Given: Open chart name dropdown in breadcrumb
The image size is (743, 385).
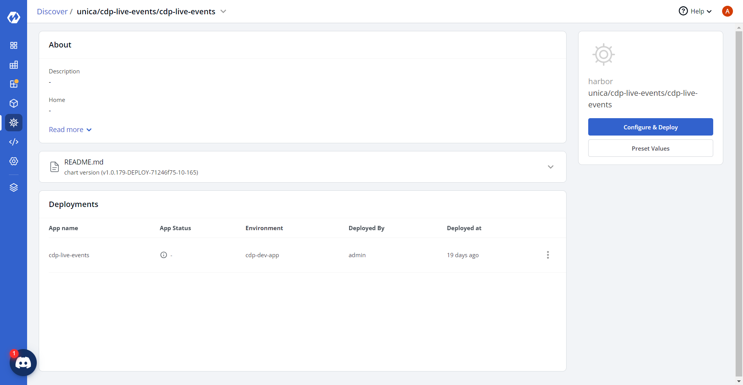Looking at the screenshot, I should 223,12.
